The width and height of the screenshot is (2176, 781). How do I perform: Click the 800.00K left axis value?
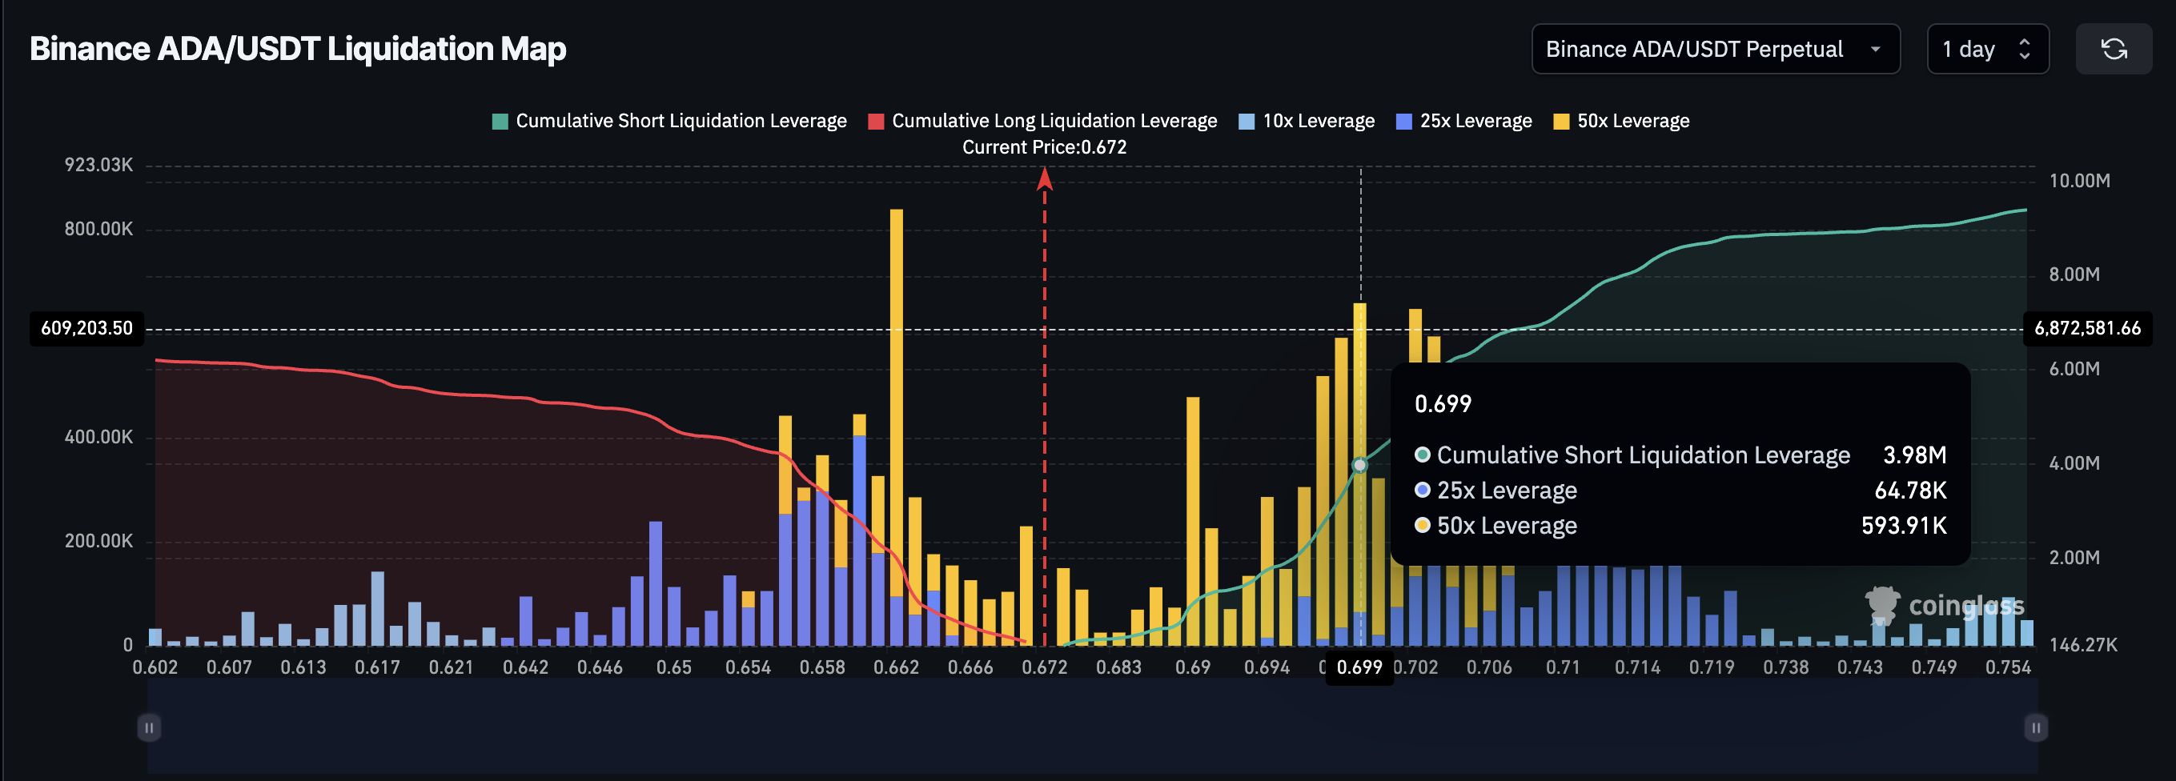pyautogui.click(x=98, y=229)
